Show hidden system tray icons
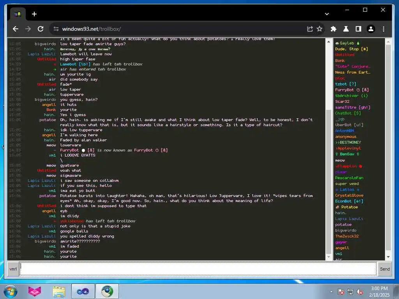This screenshot has height=299, width=399. tap(331, 292)
